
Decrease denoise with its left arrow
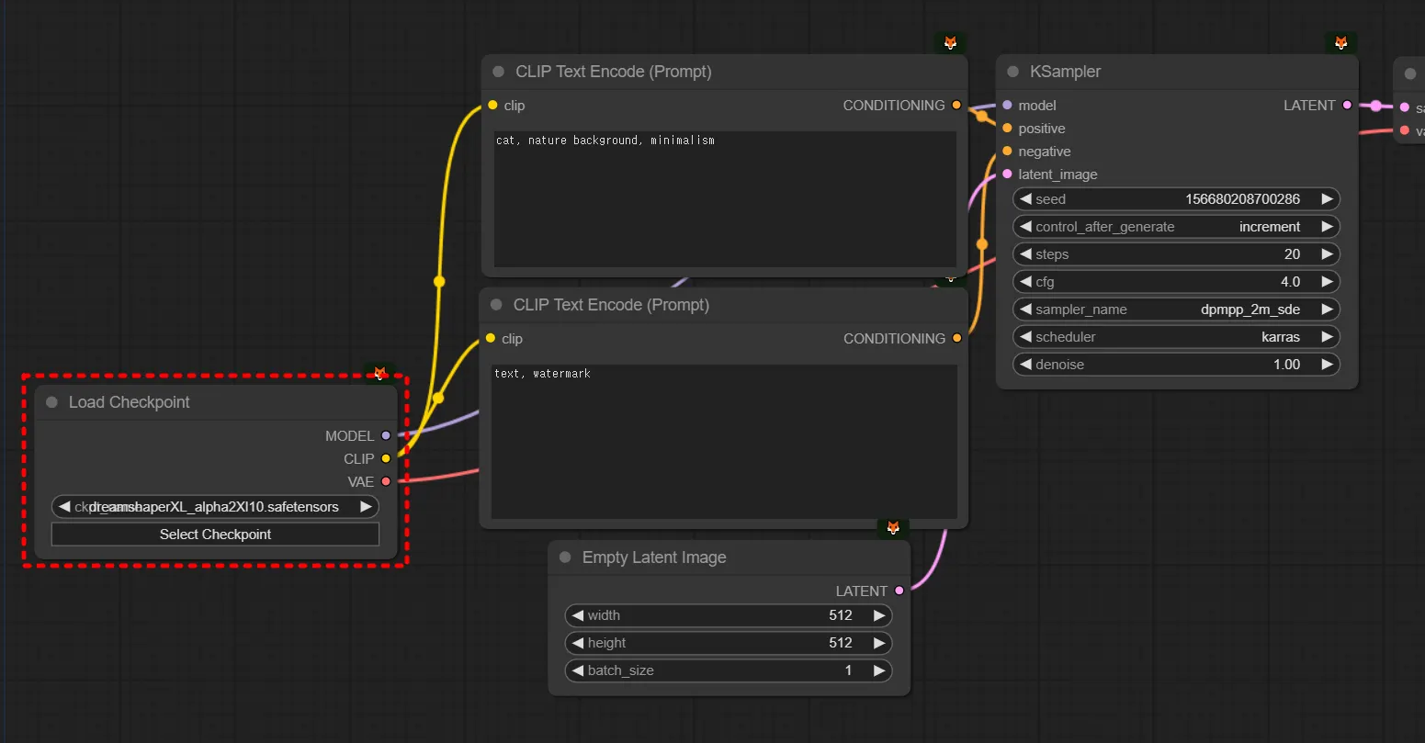point(1025,365)
